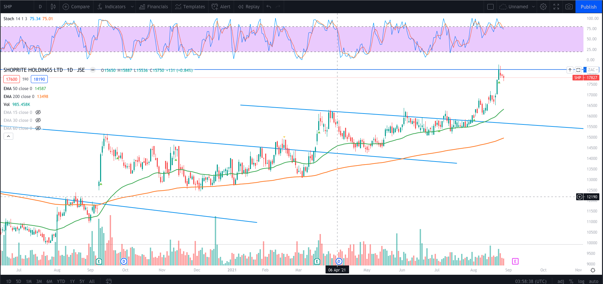Expand the Indicators favorites dropdown arrow
This screenshot has height=284, width=603.
click(x=132, y=7)
